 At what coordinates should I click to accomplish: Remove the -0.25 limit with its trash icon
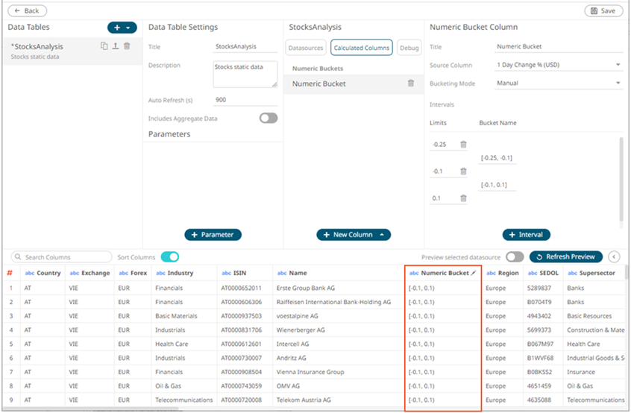pyautogui.click(x=463, y=145)
